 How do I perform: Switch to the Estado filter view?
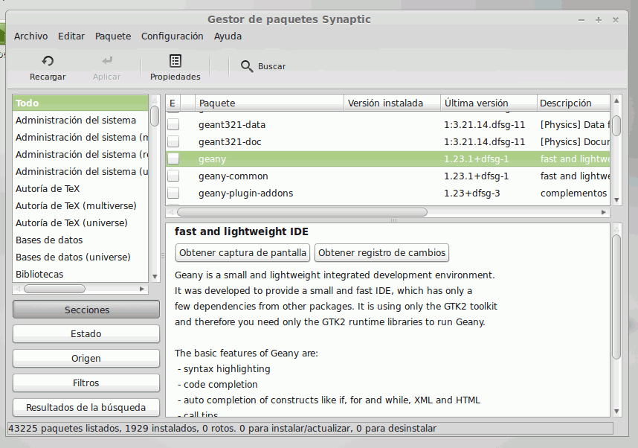coord(86,334)
